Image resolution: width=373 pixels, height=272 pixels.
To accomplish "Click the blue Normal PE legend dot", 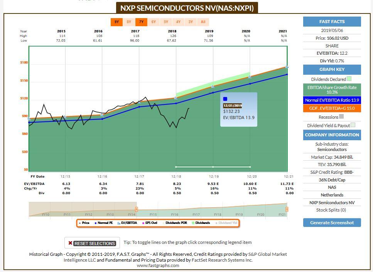I will coord(96,223).
